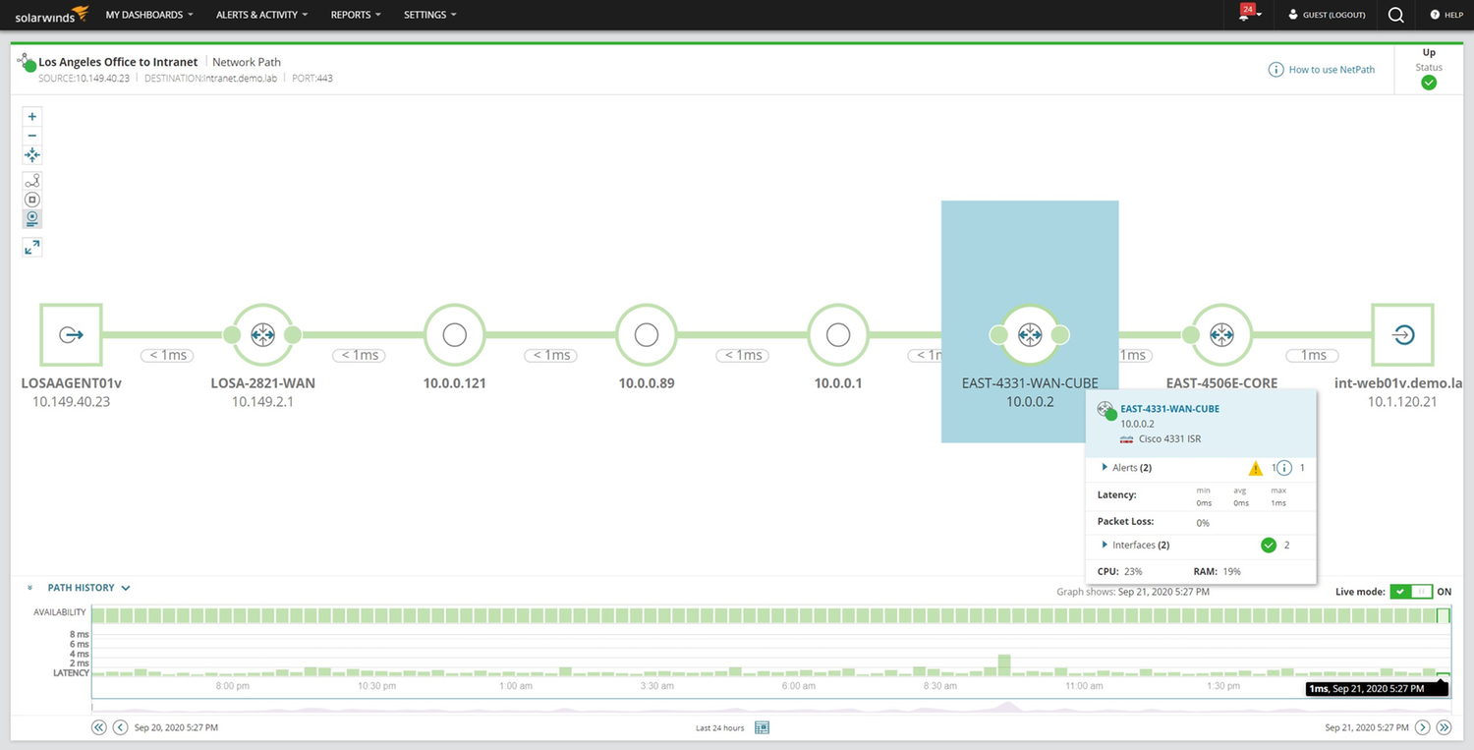Click the circled-square path view icon
Screen dimensions: 1474x750
[31, 199]
